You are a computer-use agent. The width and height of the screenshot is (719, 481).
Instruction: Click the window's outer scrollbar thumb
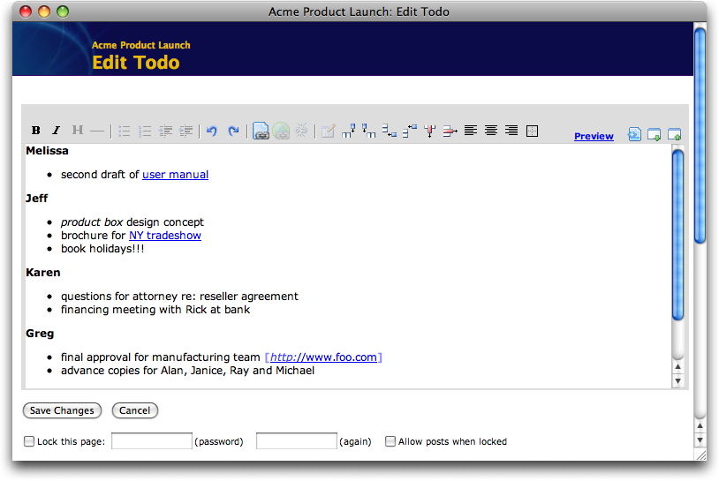pos(700,136)
